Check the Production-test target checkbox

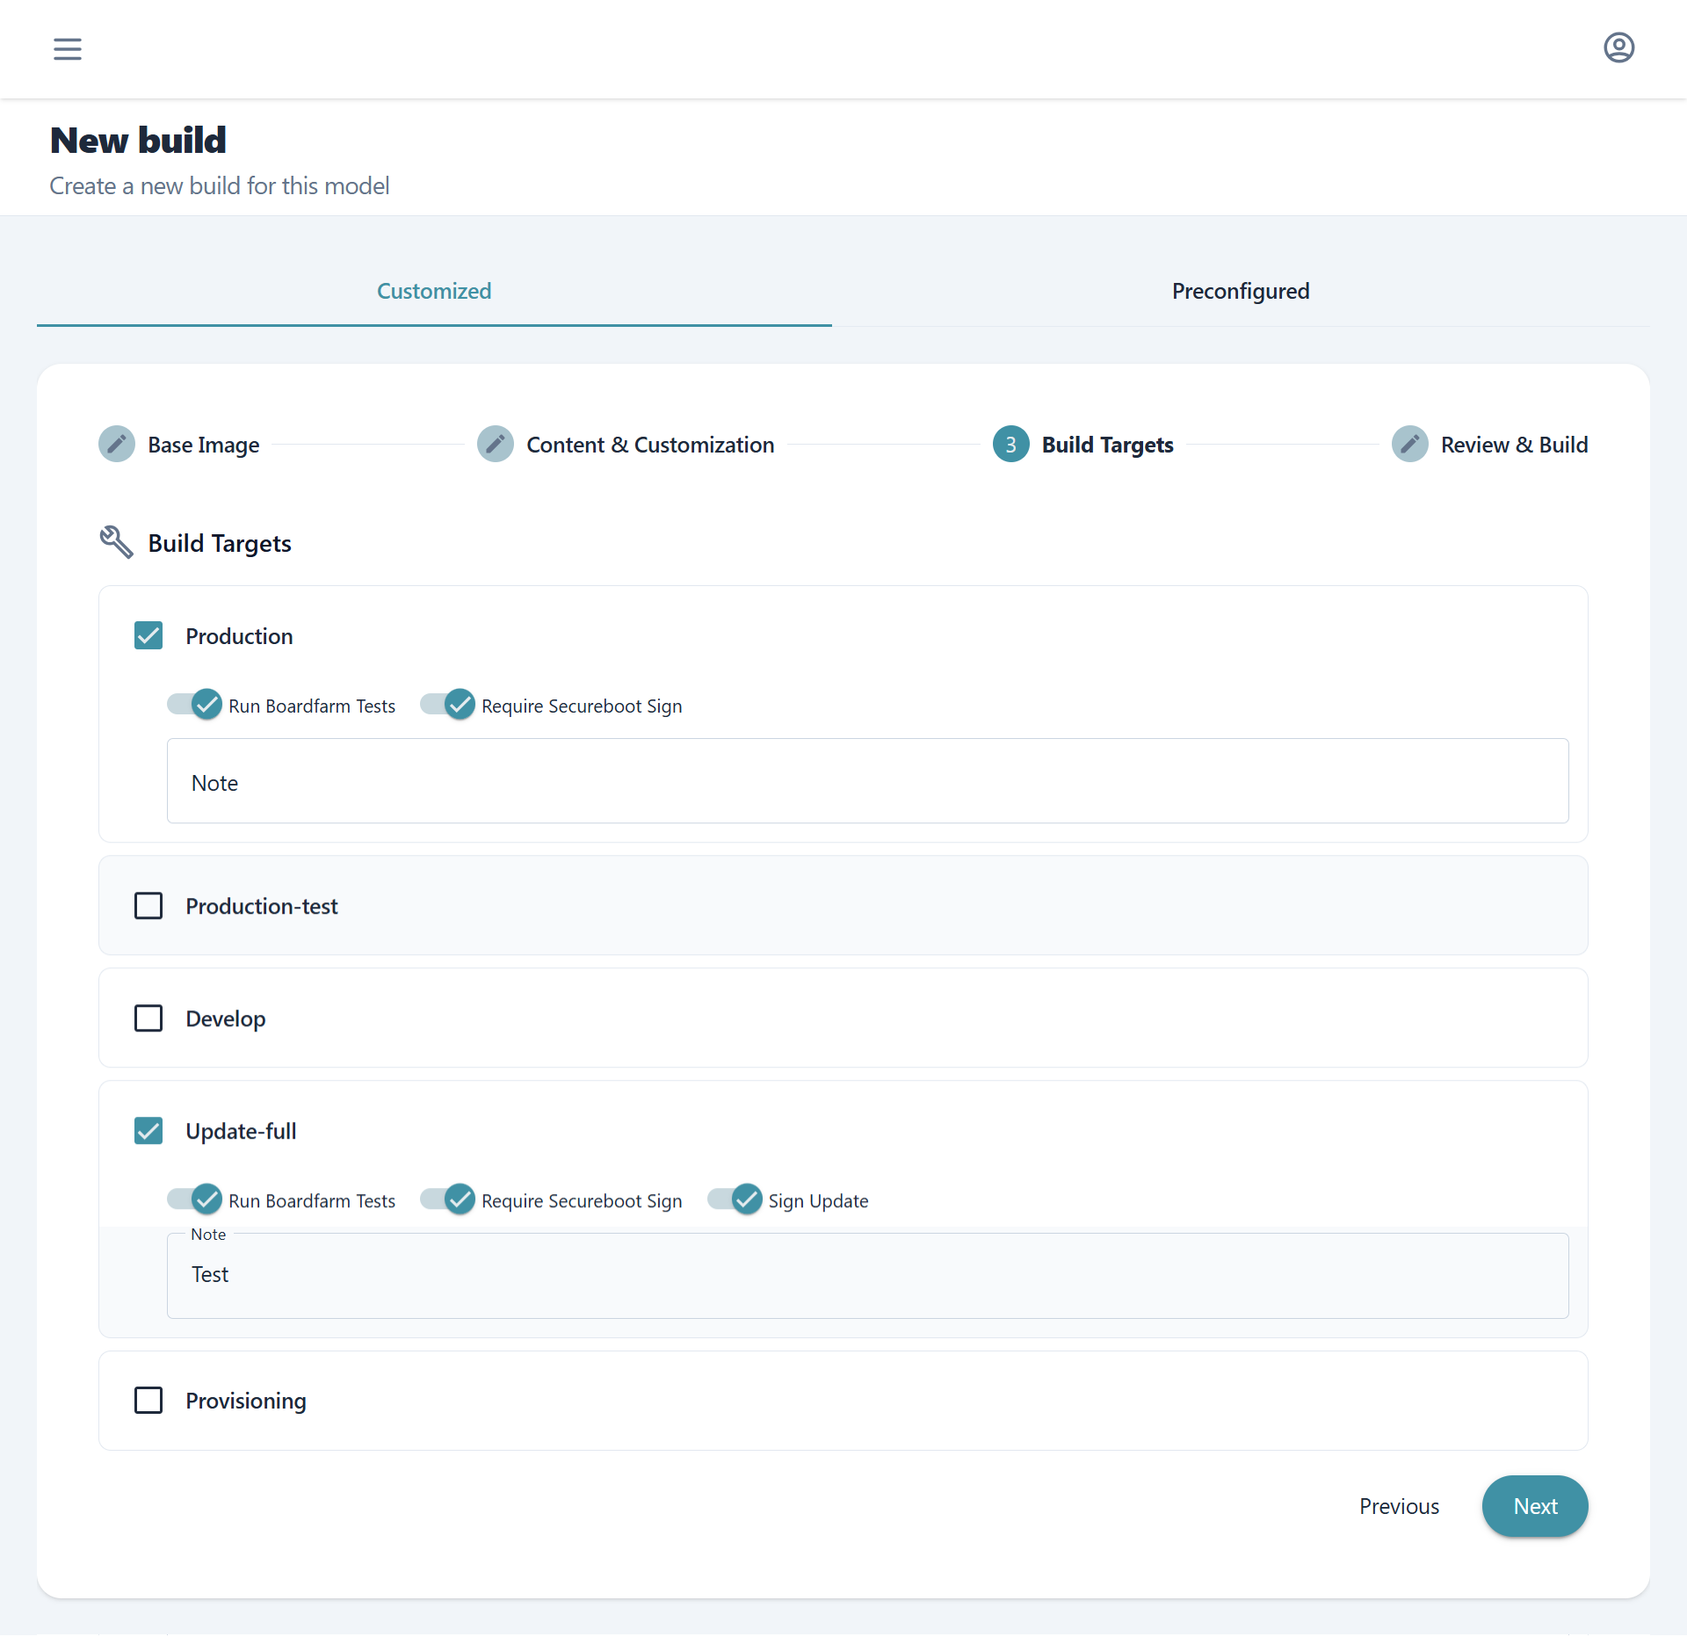[148, 905]
